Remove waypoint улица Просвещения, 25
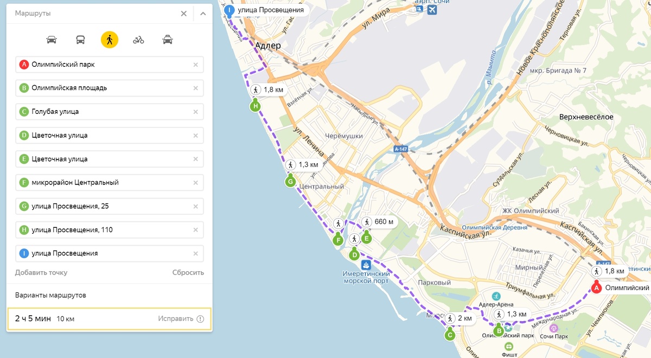The image size is (651, 358). pyautogui.click(x=196, y=206)
